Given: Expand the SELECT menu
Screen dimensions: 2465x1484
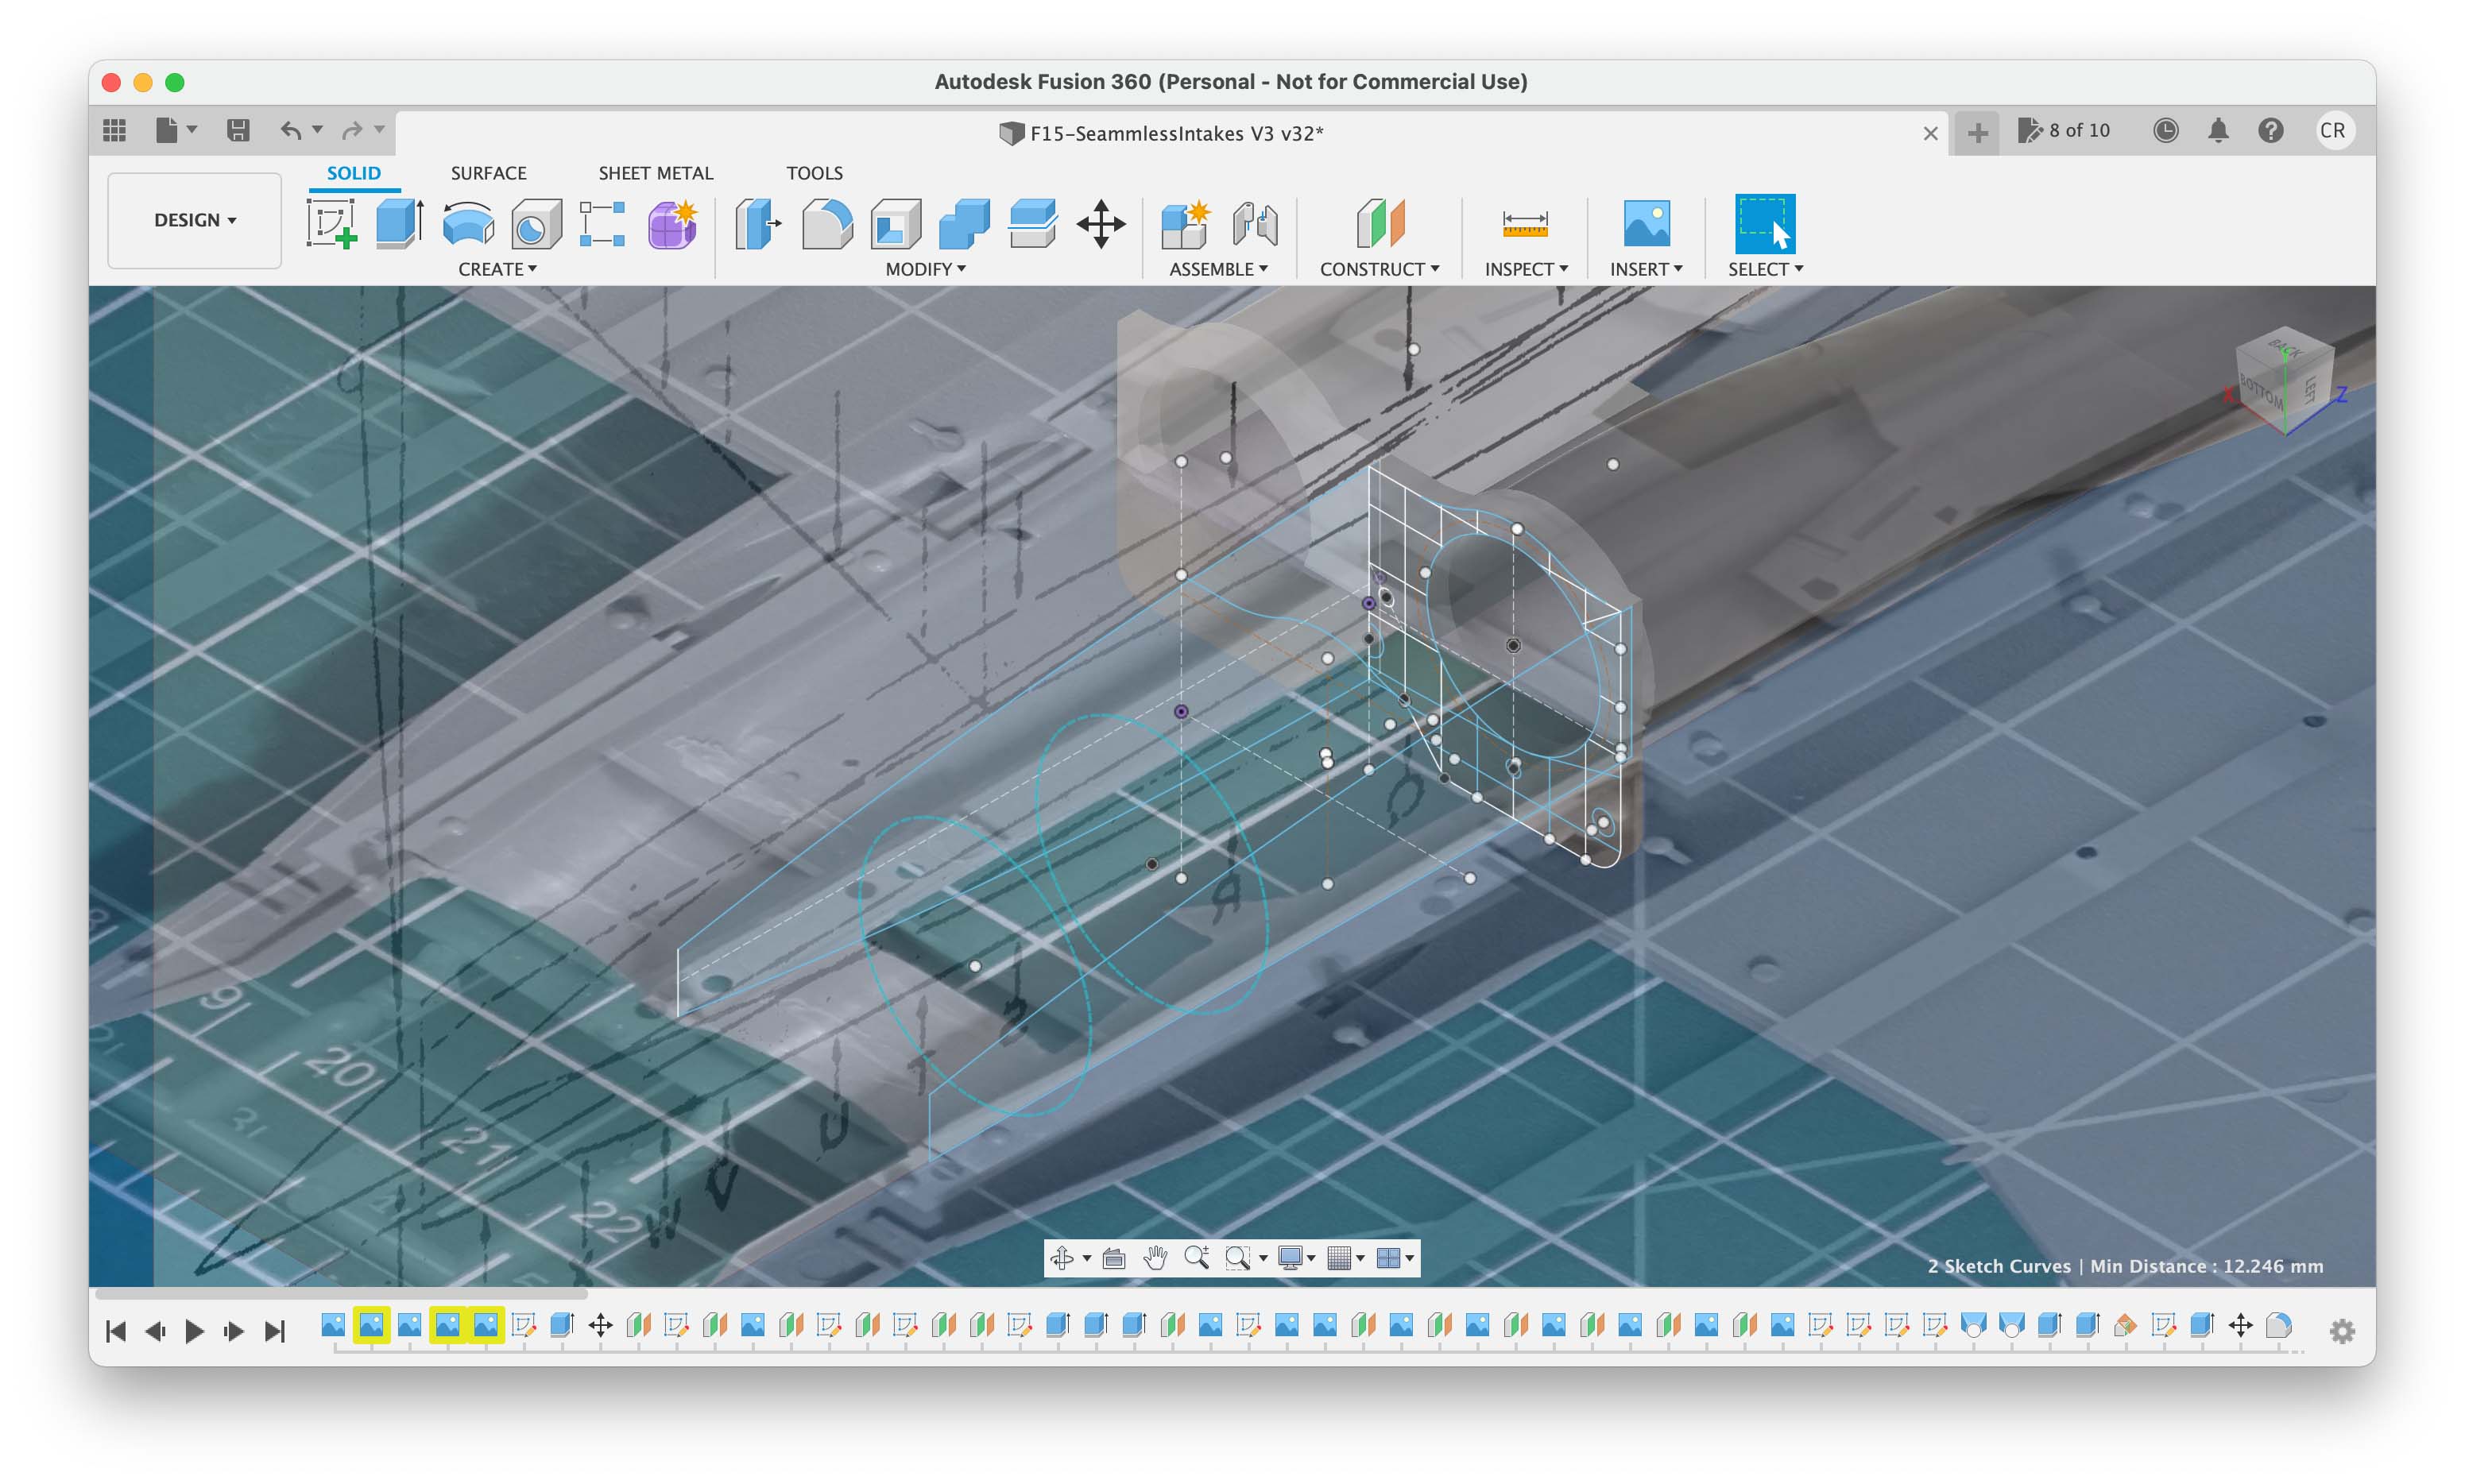Looking at the screenshot, I should 1765,269.
